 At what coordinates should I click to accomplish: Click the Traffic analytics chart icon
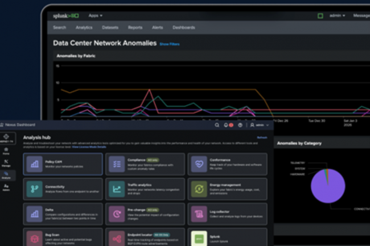(x=117, y=189)
